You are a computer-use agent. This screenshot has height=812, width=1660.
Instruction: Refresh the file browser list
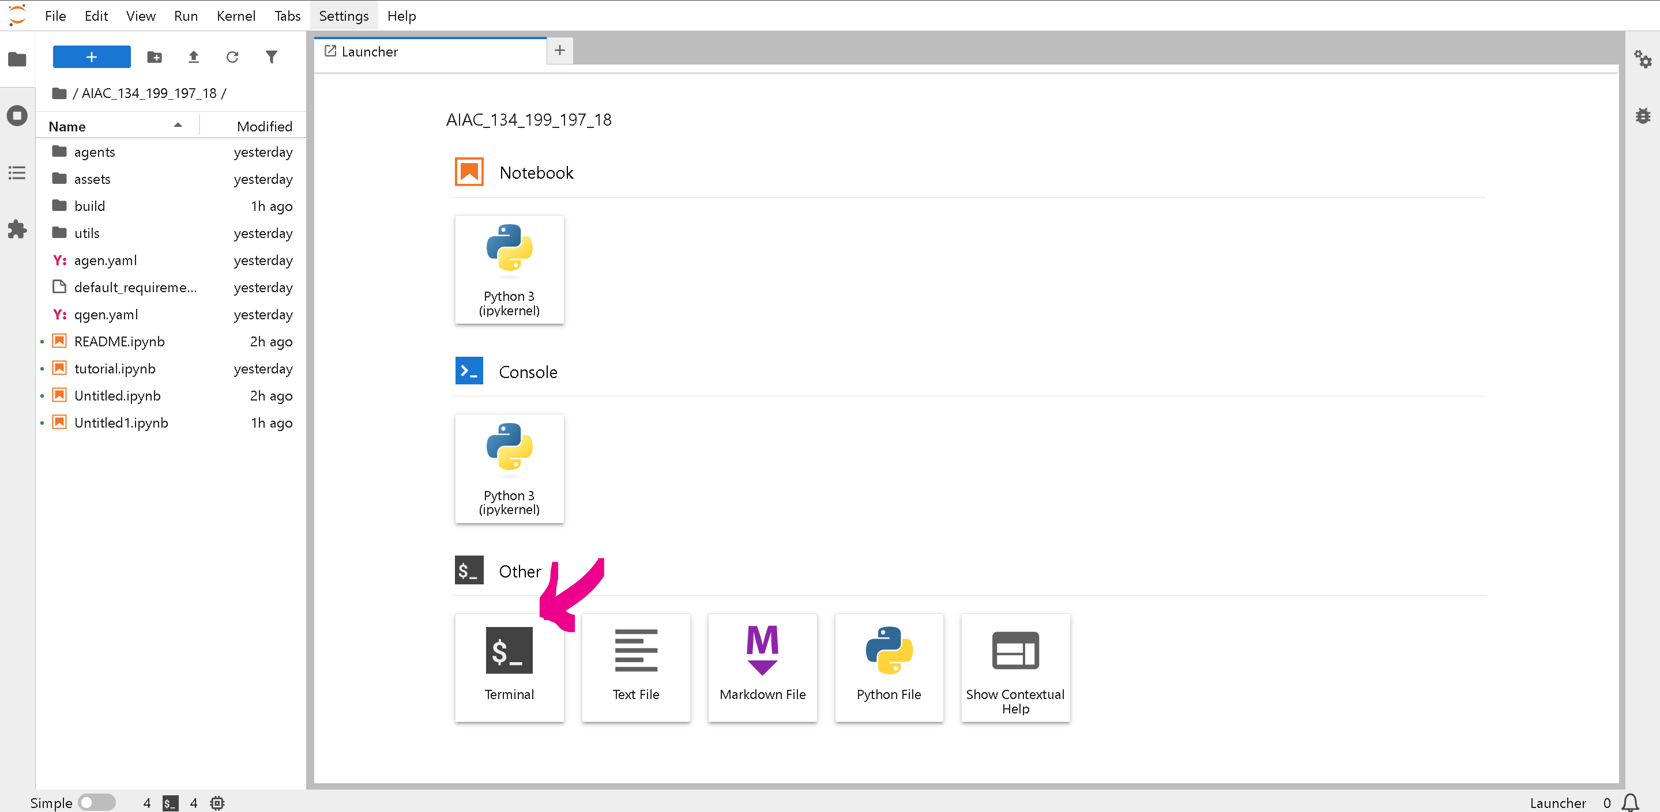(232, 57)
